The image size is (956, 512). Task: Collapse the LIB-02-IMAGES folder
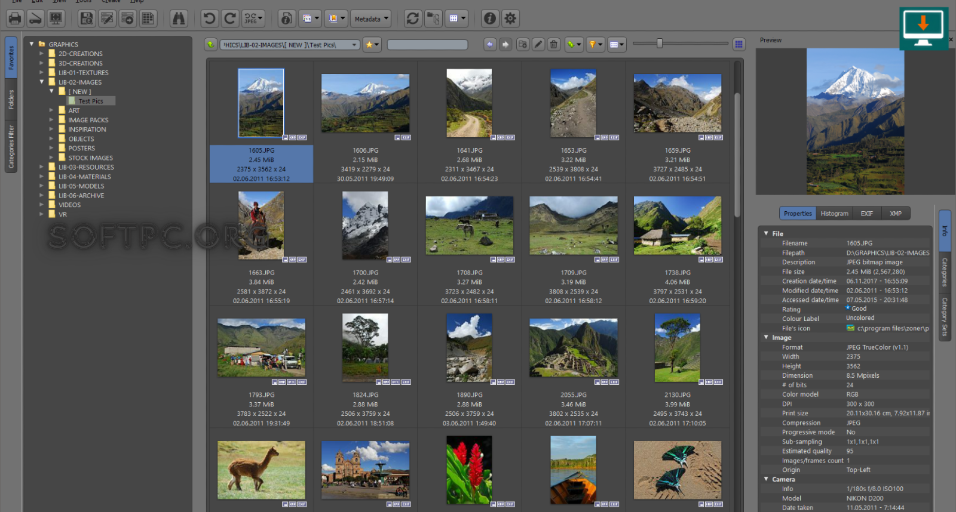42,82
